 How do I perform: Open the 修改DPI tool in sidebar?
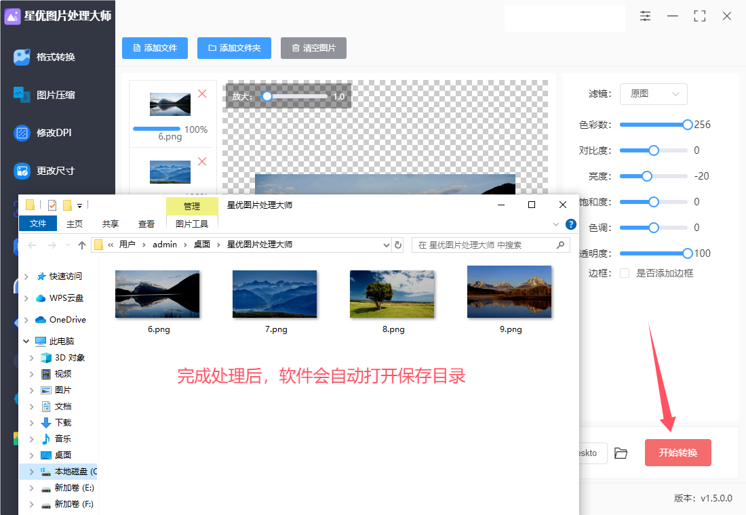point(43,133)
